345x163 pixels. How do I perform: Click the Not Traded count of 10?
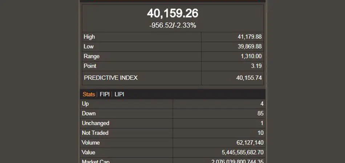click(260, 133)
